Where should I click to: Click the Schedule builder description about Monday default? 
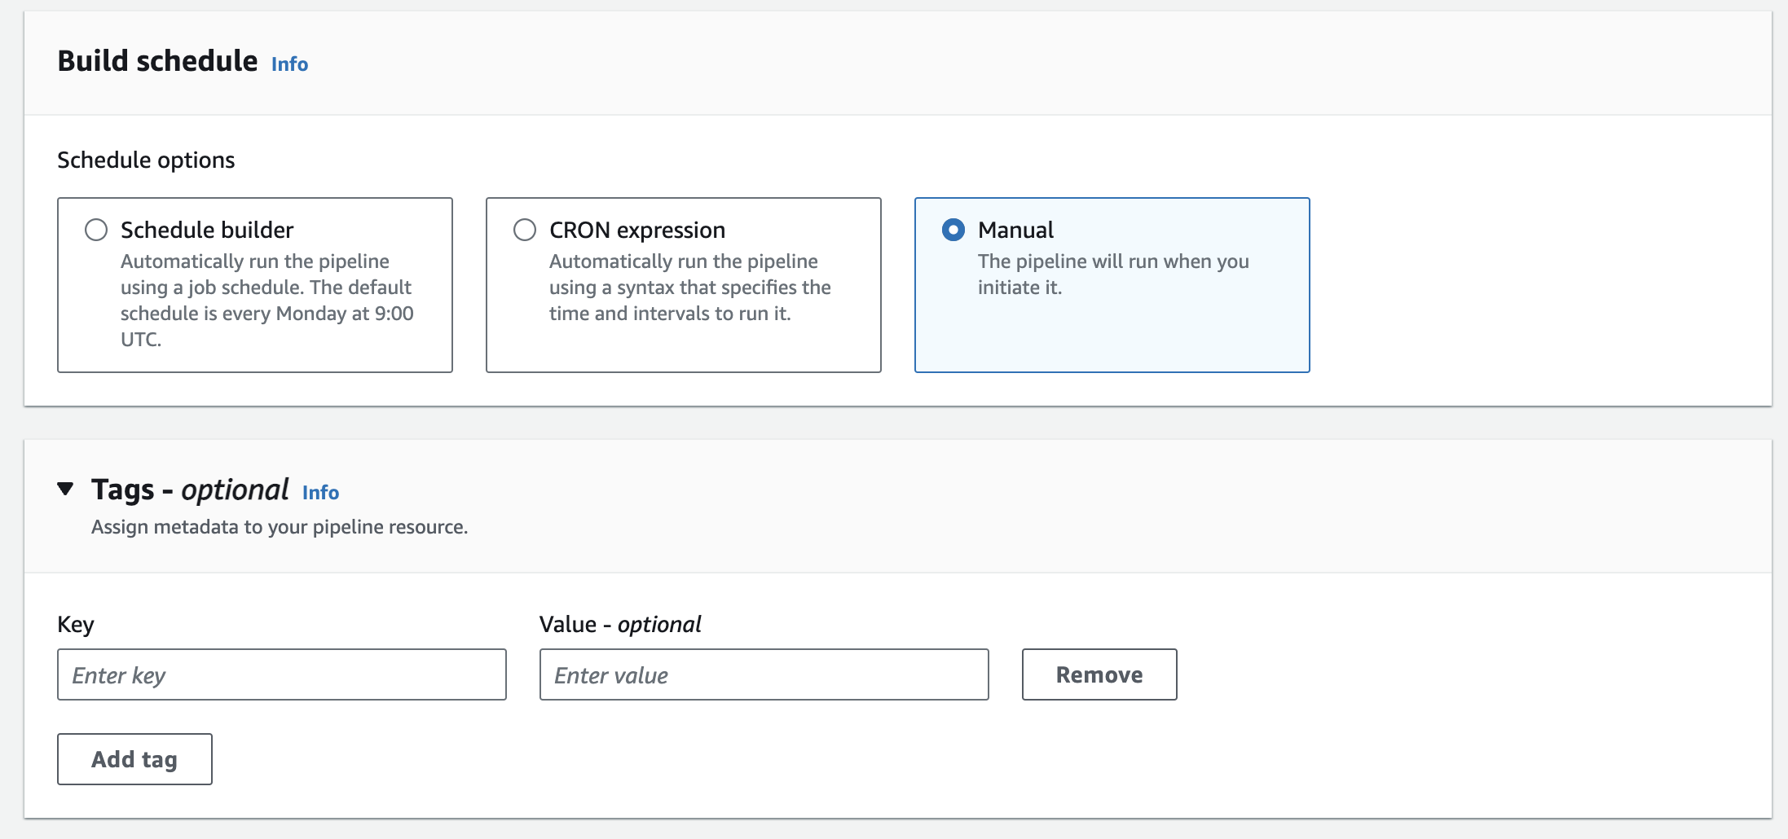[x=266, y=300]
